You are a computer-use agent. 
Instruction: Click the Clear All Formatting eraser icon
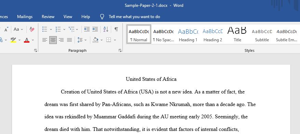(32, 29)
